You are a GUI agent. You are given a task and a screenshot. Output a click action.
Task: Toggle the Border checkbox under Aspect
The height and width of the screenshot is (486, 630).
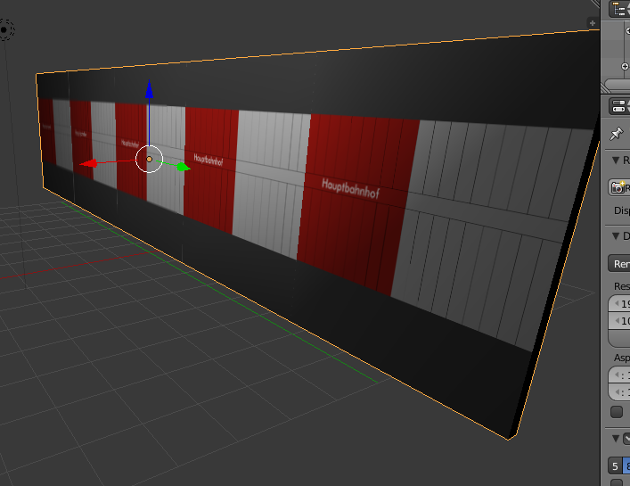pyautogui.click(x=617, y=412)
